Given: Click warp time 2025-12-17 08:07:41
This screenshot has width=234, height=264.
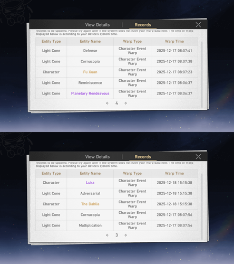Looking at the screenshot, I should click(174, 51).
